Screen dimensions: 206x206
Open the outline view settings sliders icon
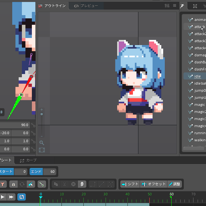167,6
